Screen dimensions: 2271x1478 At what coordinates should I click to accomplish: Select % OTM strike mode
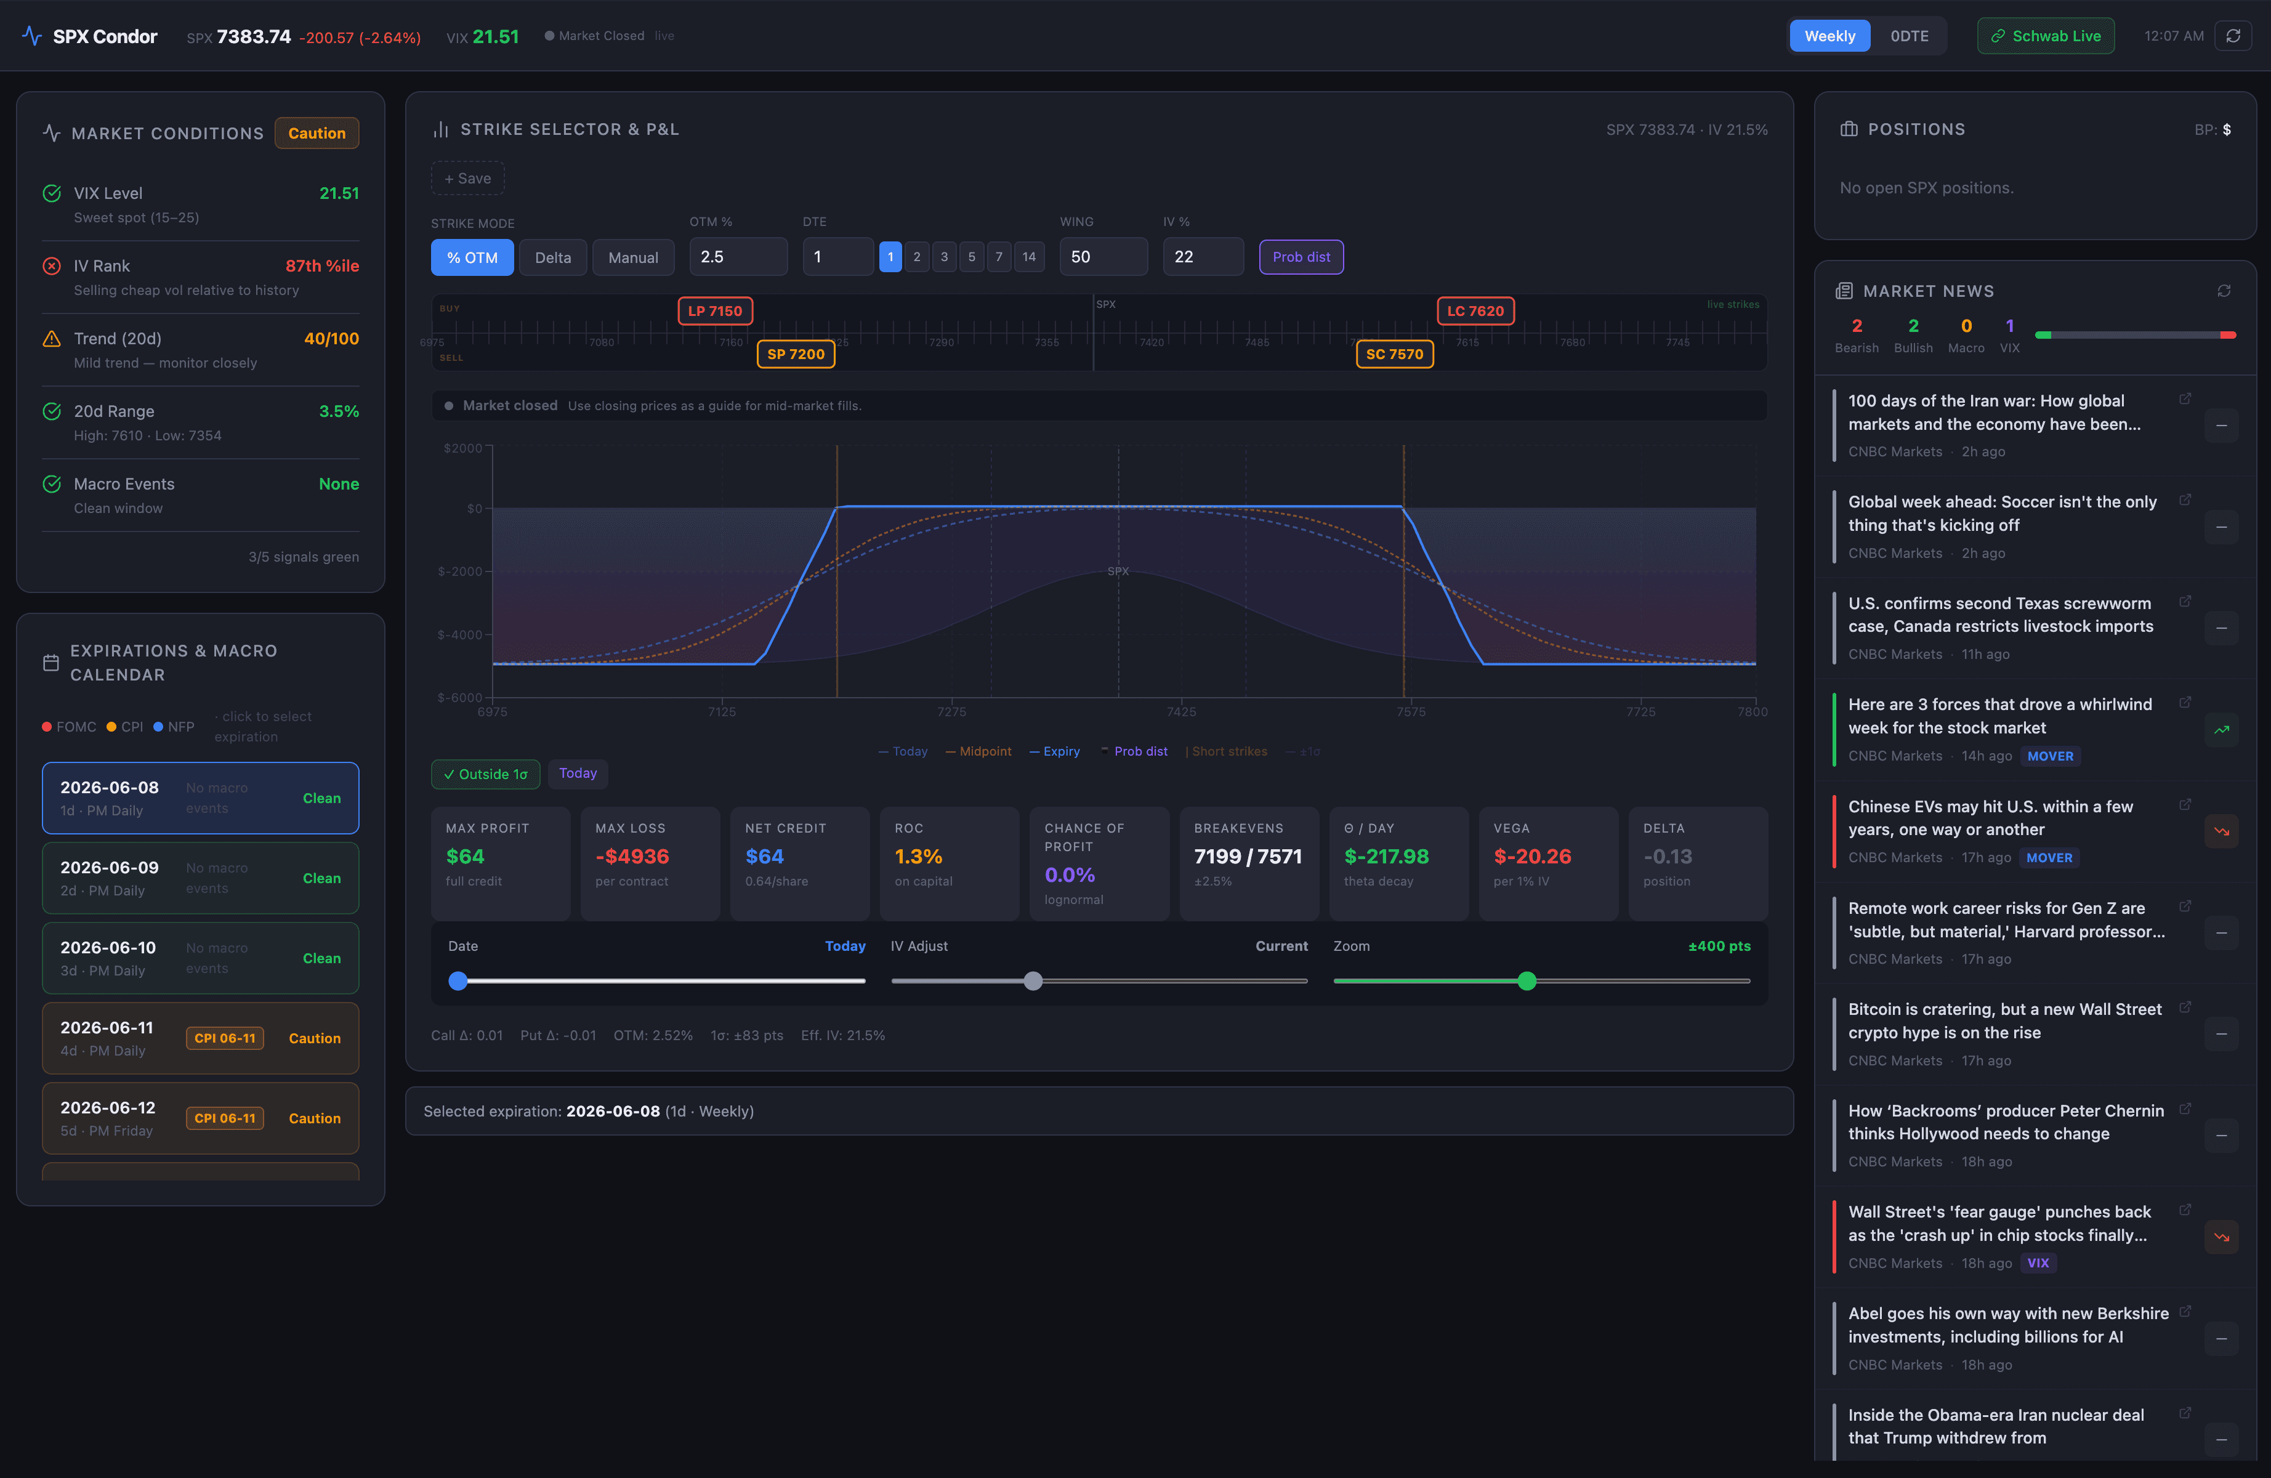[472, 257]
